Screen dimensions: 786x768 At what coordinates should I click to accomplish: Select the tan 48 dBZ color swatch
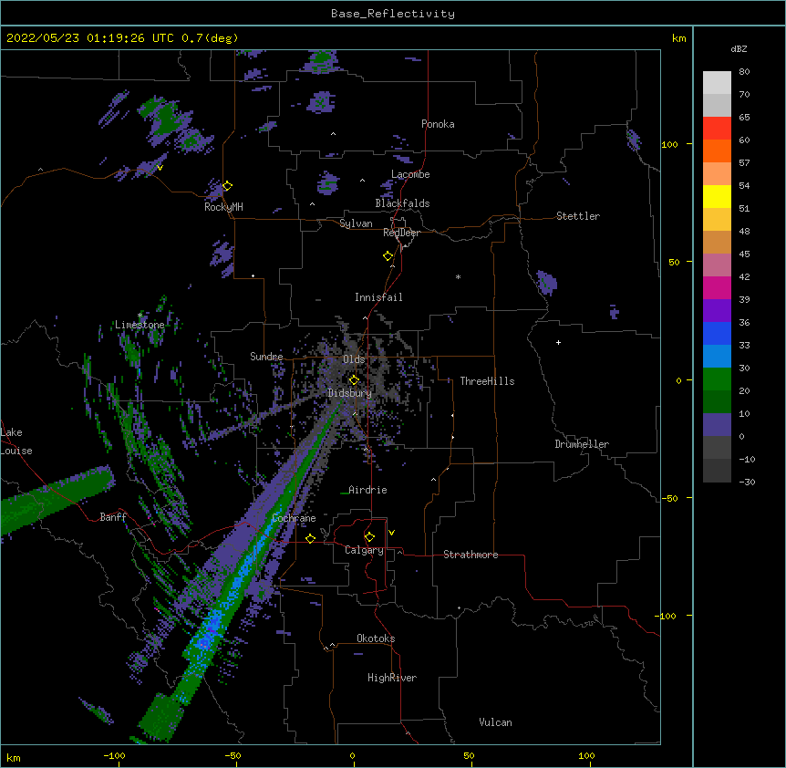pos(717,242)
